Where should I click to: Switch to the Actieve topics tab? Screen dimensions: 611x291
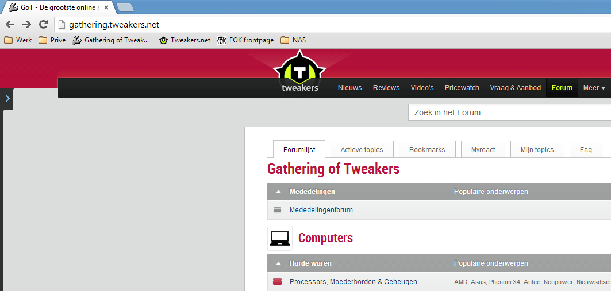pyautogui.click(x=362, y=149)
